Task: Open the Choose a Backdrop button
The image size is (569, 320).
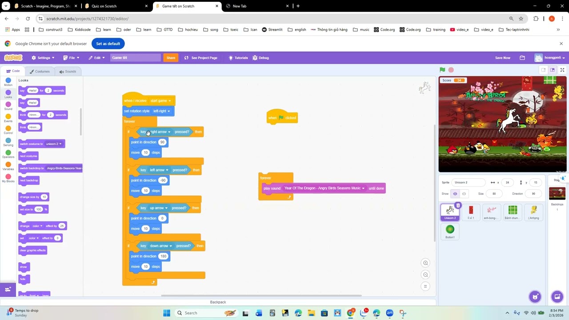Action: (557, 296)
